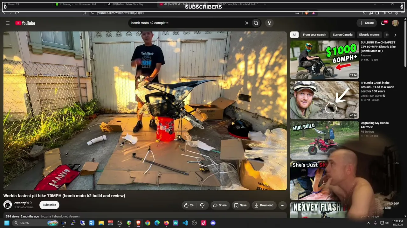Select the From your search chip

[314, 35]
